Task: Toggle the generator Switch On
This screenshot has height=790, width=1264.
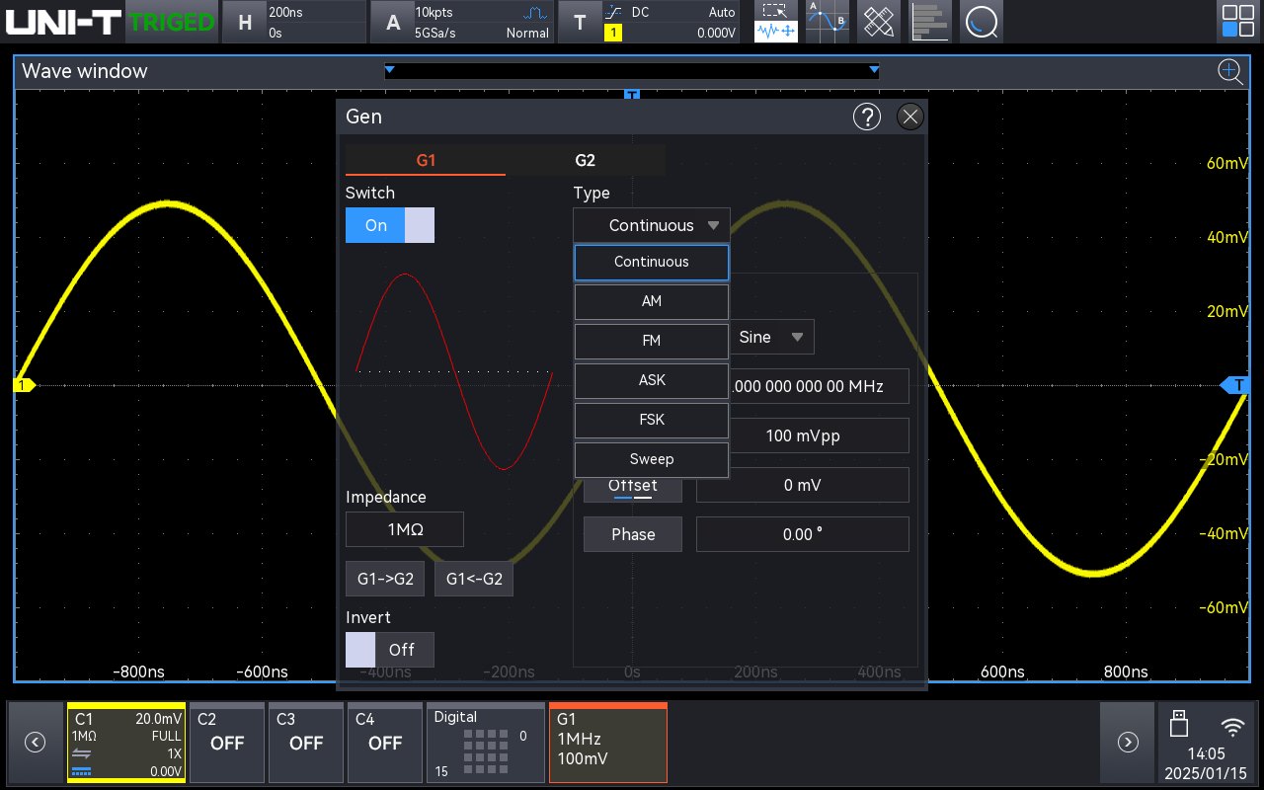Action: click(x=389, y=225)
